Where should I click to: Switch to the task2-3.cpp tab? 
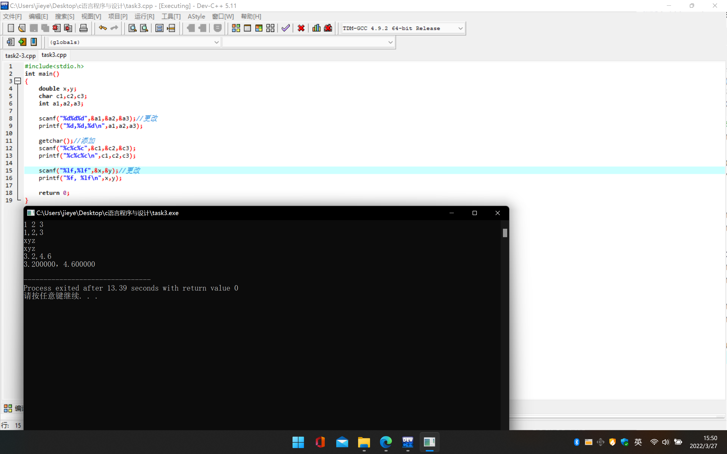coord(20,56)
